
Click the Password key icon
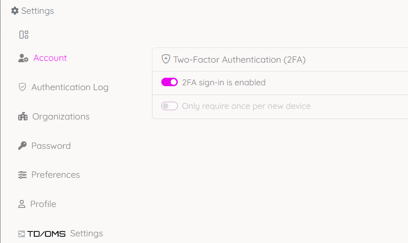pos(22,146)
